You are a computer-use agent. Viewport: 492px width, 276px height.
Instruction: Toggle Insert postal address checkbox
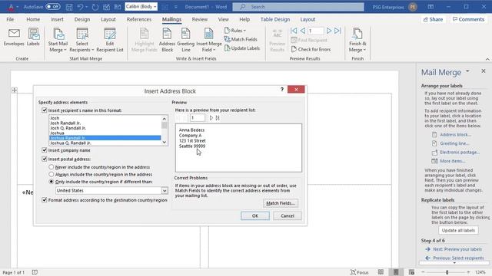pos(45,159)
